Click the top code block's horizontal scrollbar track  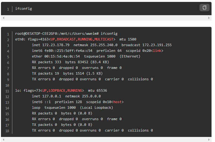[106, 18]
